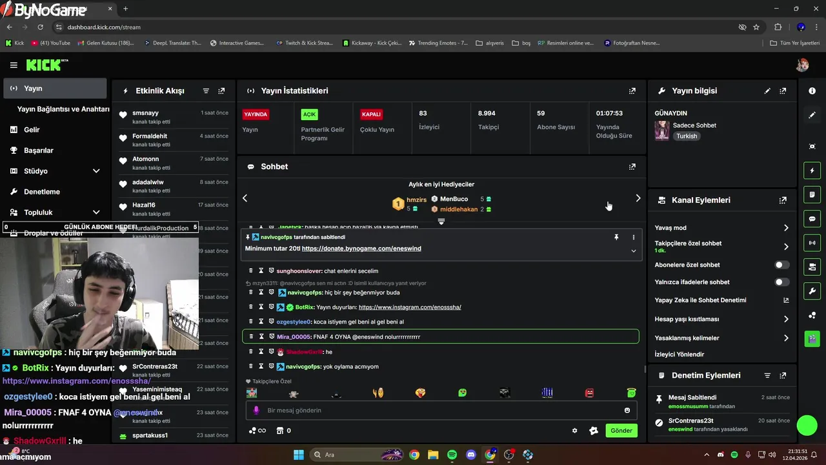Select the green halo emote
Viewport: 826px width, 465px height.
tap(632, 393)
